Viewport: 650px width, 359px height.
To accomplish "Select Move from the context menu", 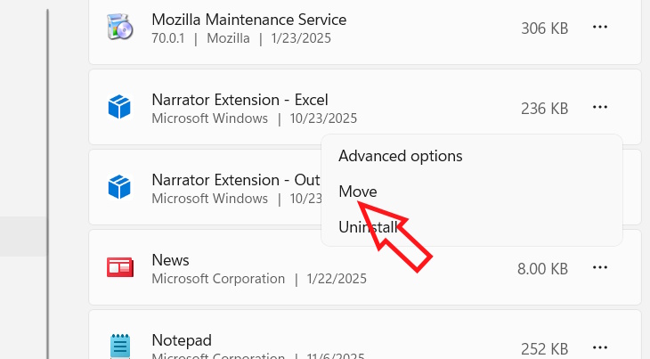I will pyautogui.click(x=358, y=192).
